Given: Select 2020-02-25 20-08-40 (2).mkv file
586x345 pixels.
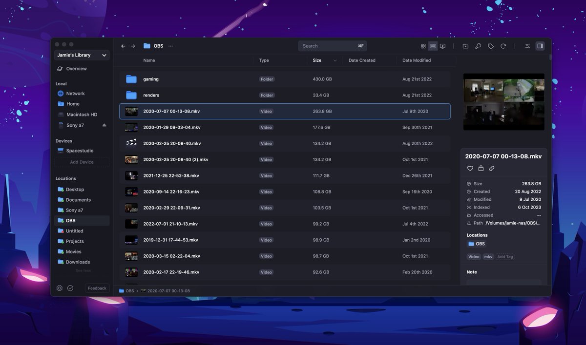Looking at the screenshot, I should [x=285, y=159].
